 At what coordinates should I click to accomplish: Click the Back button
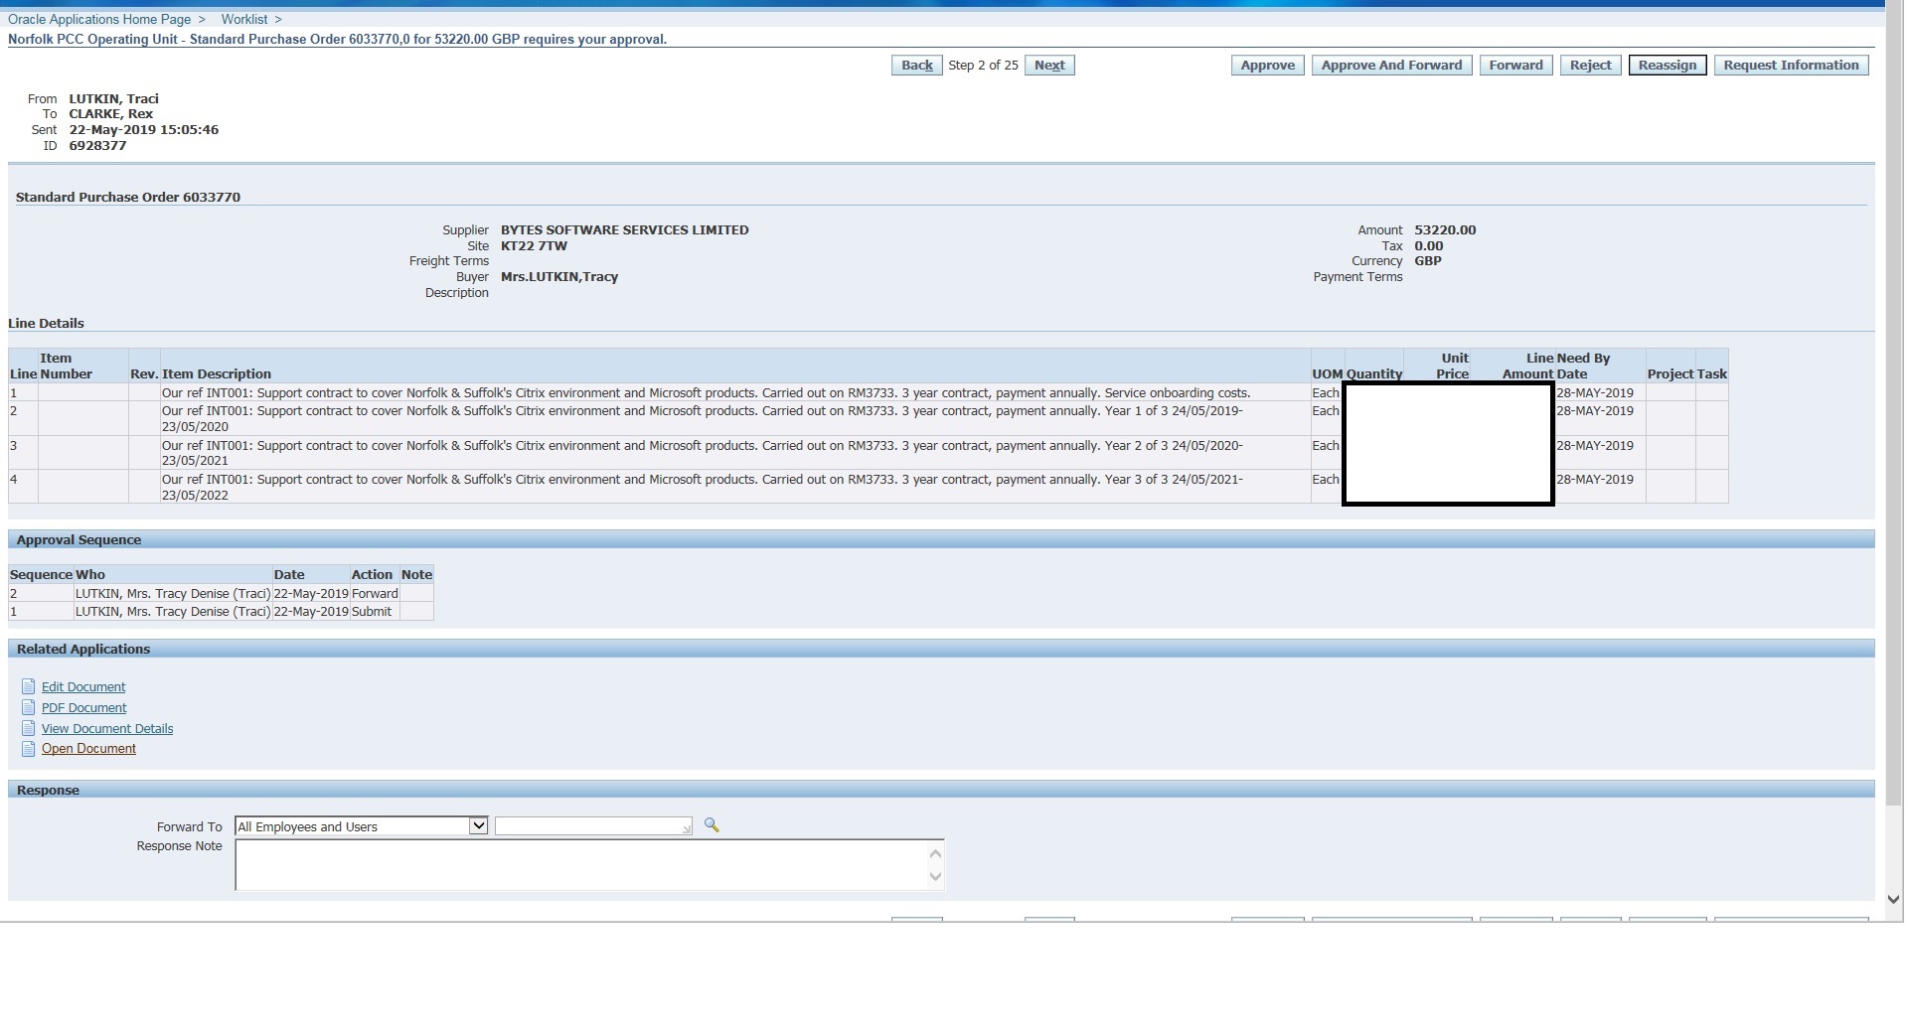[x=916, y=66]
